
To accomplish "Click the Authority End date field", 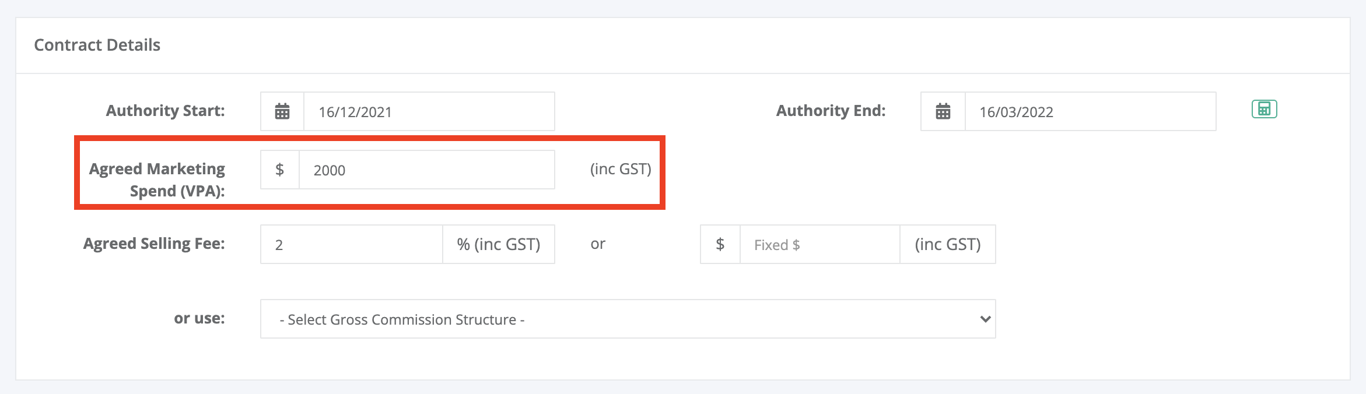I will click(1091, 111).
